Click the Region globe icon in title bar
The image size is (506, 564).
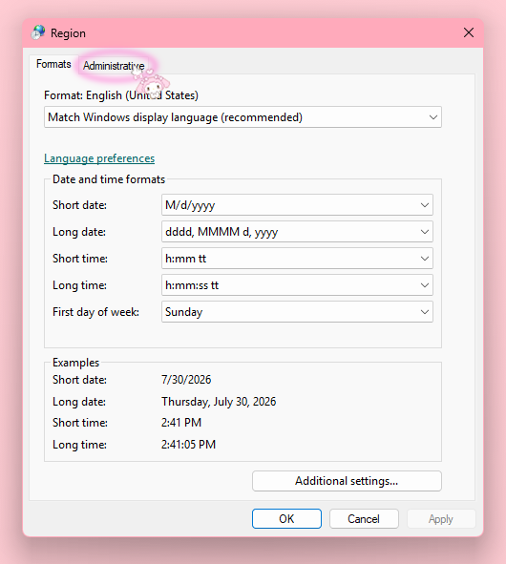pyautogui.click(x=38, y=32)
